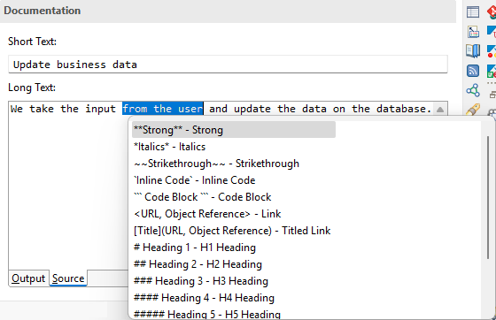Click the 'Short Text:' label

coord(32,42)
